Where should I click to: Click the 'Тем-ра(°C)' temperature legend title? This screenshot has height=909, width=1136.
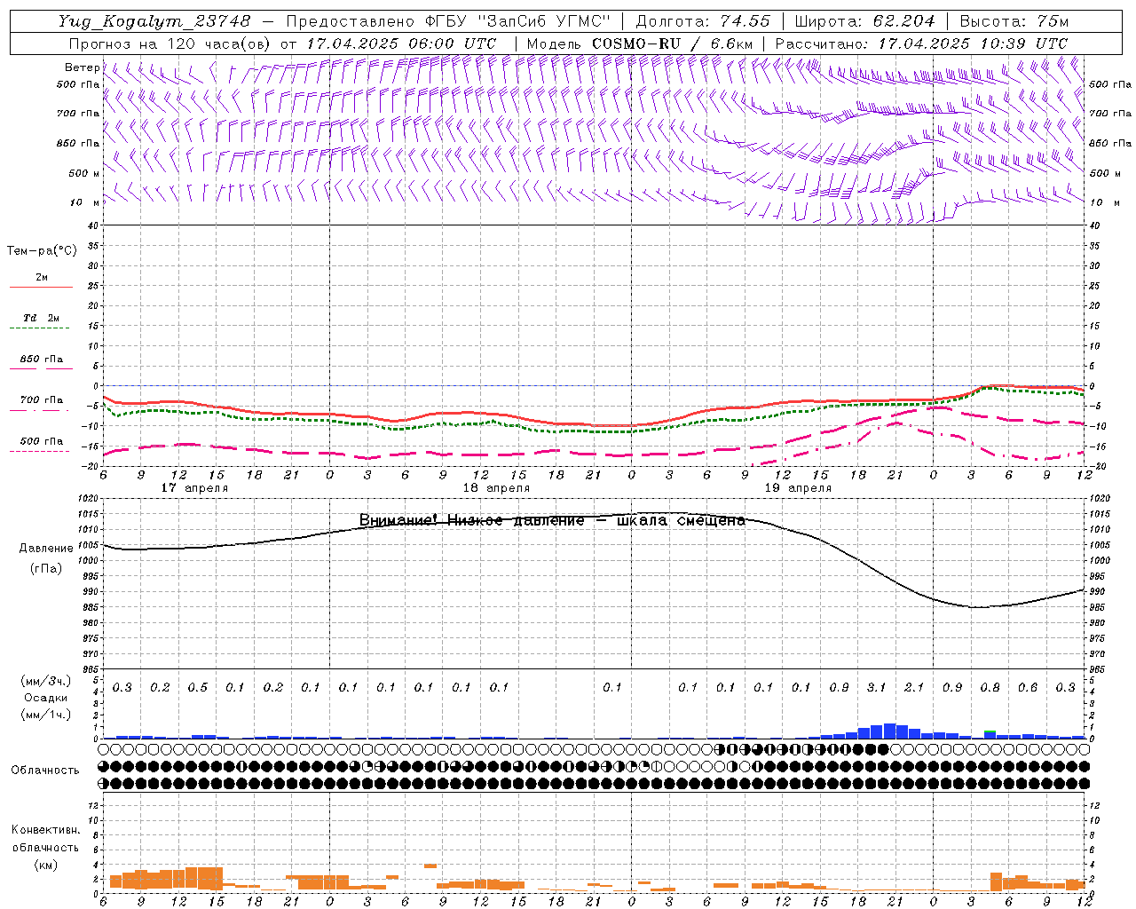point(42,251)
